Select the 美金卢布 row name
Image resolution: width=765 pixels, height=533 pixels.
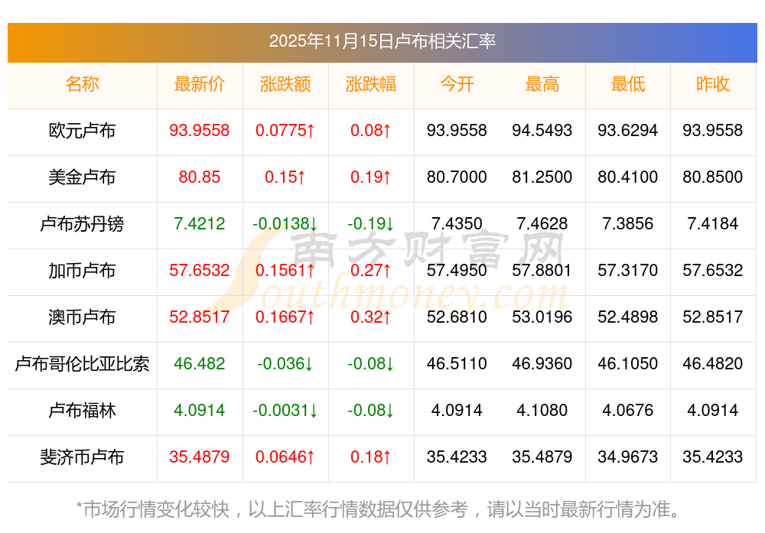(x=82, y=177)
